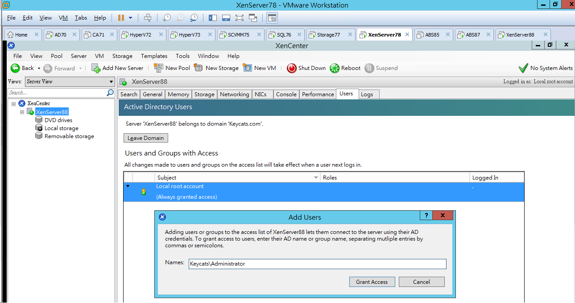Open the VMware File menu
Viewport: 575px width, 303px height.
pyautogui.click(x=11, y=18)
